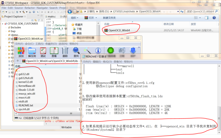Click the WinRAR archive path address field
221x138 pixels.
(x=51, y=61)
